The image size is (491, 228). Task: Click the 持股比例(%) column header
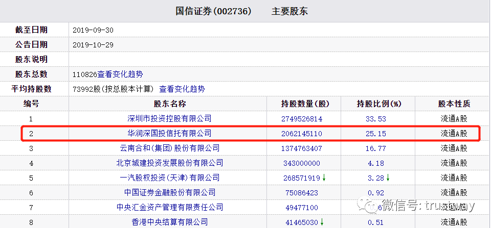click(x=379, y=104)
